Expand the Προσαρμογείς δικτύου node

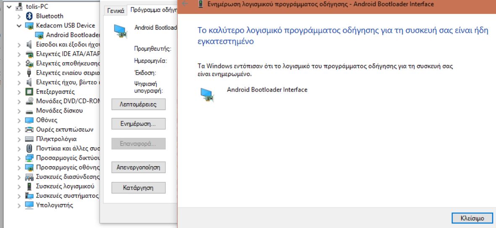tap(19, 158)
